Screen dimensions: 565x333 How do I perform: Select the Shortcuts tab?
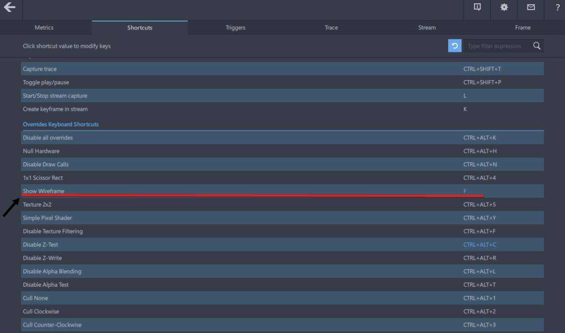point(140,28)
